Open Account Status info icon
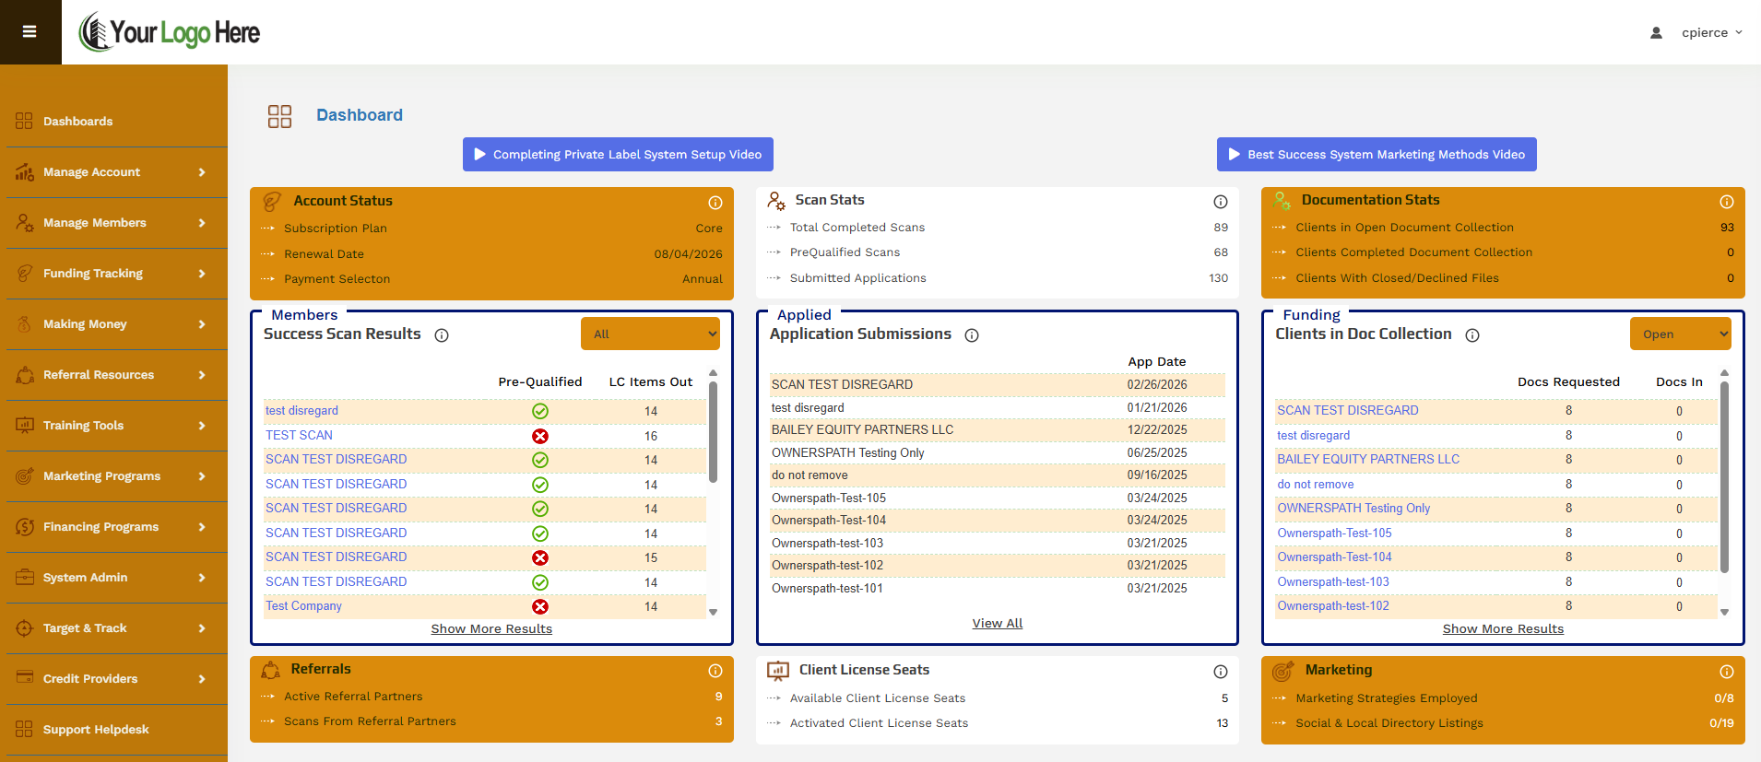 [715, 202]
